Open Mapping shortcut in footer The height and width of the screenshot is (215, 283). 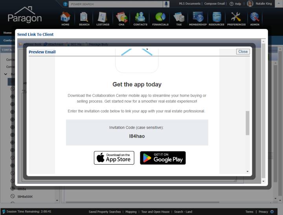pyautogui.click(x=131, y=212)
